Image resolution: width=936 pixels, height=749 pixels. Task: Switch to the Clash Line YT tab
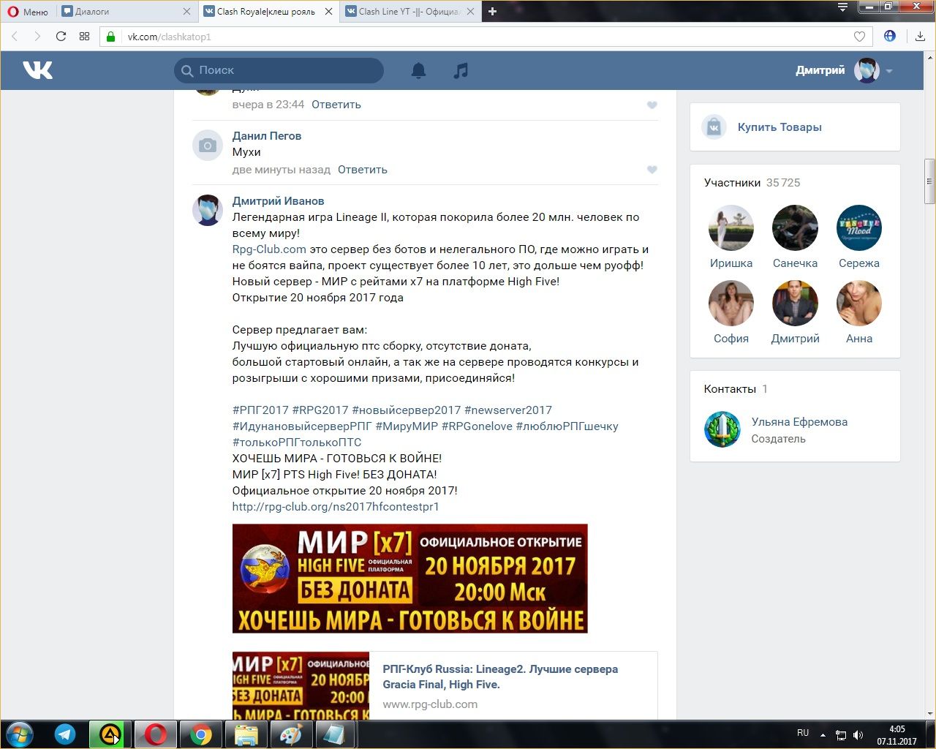pyautogui.click(x=410, y=12)
